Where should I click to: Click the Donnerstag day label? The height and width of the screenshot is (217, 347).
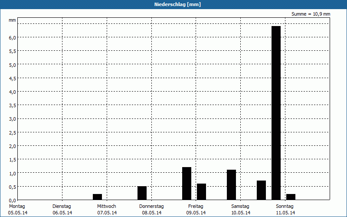point(151,206)
